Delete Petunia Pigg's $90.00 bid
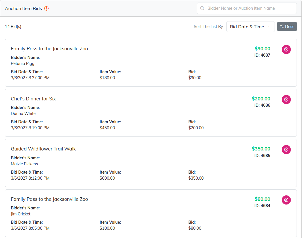The image size is (302, 238). 286,49
